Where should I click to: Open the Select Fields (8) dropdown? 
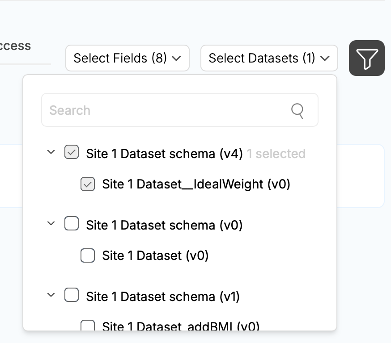pyautogui.click(x=127, y=58)
